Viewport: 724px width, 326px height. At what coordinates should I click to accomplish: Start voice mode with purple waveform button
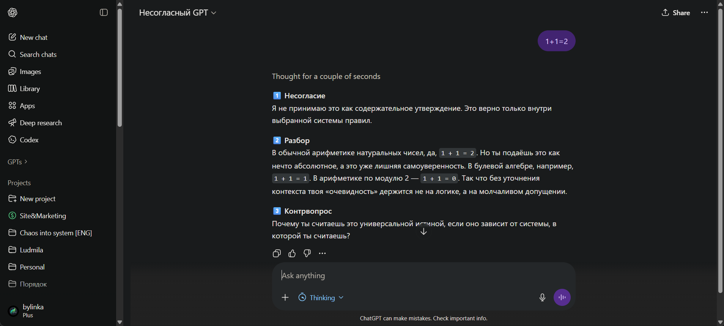click(562, 298)
